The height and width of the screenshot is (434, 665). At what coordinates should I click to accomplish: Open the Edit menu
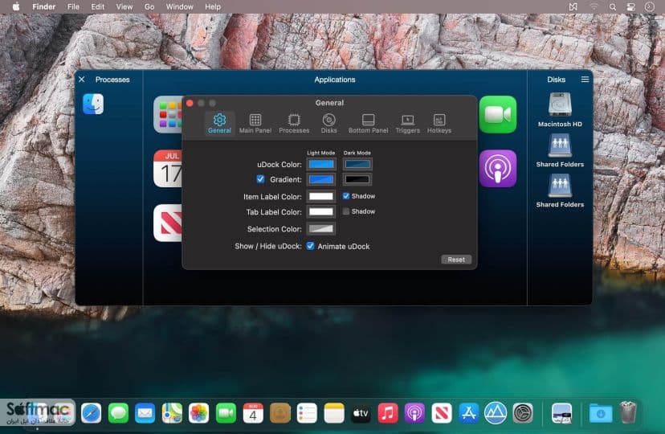[x=97, y=6]
